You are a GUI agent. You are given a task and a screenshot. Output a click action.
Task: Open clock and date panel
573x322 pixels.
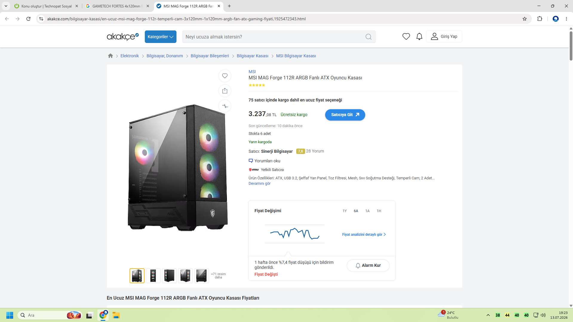(x=559, y=315)
